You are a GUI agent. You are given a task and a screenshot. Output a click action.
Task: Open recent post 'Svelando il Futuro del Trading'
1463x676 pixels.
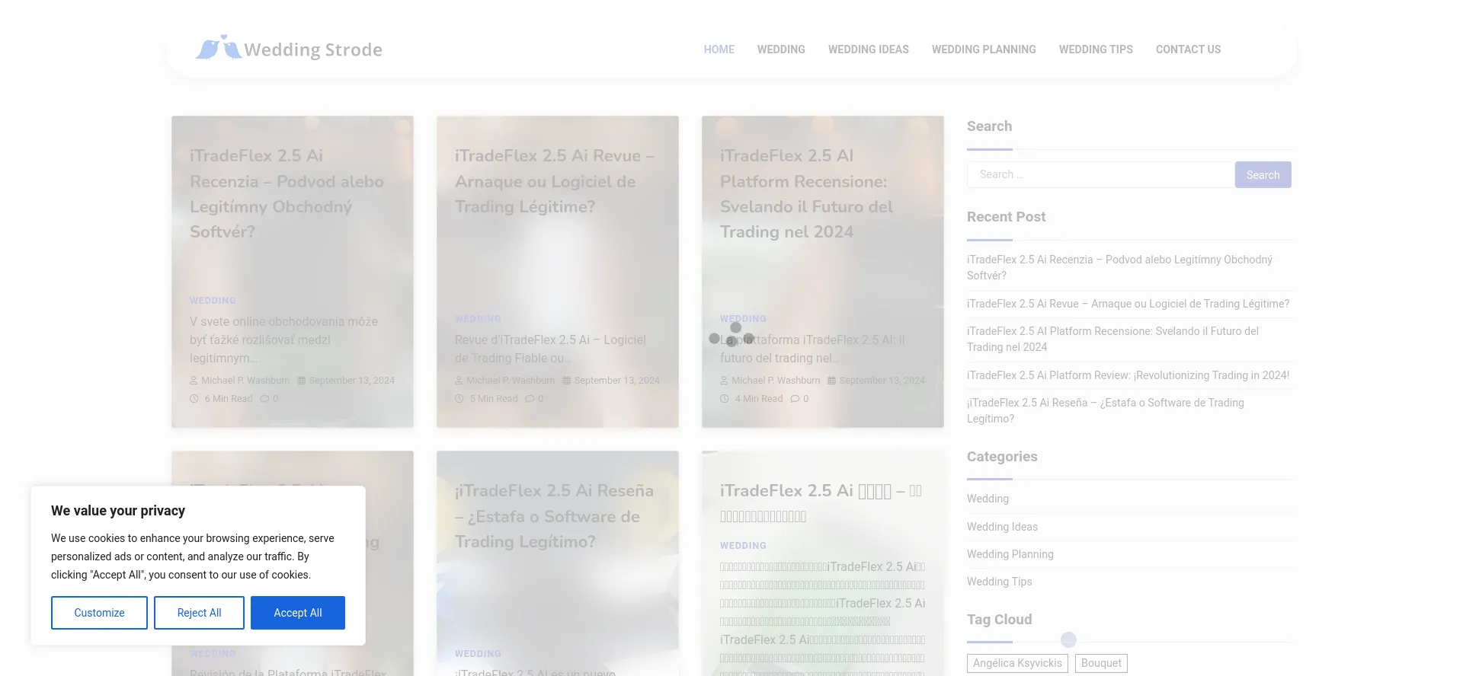[x=1112, y=339]
